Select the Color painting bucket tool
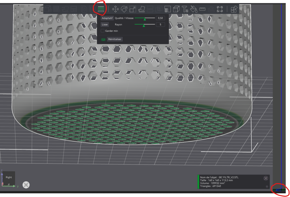Image resolution: width=290 pixels, height=197 pixels. [194, 9]
